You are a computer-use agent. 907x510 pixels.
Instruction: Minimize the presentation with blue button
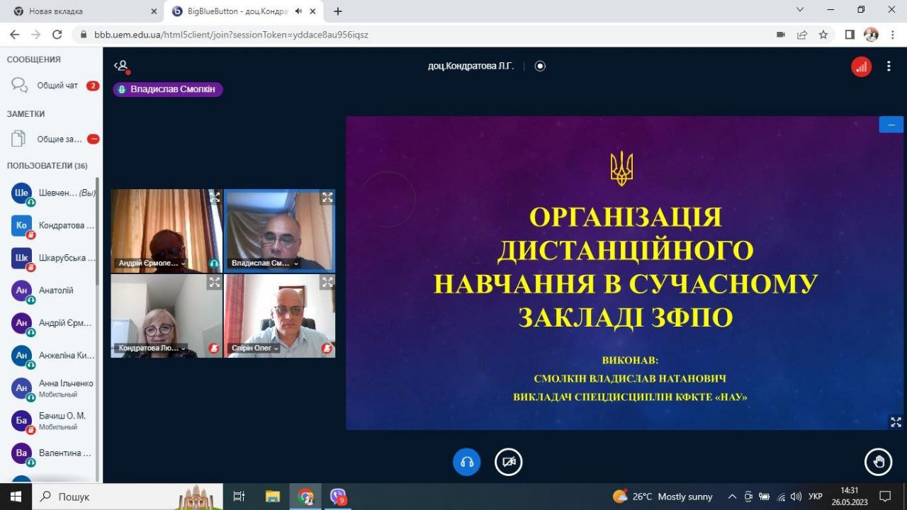pos(891,125)
